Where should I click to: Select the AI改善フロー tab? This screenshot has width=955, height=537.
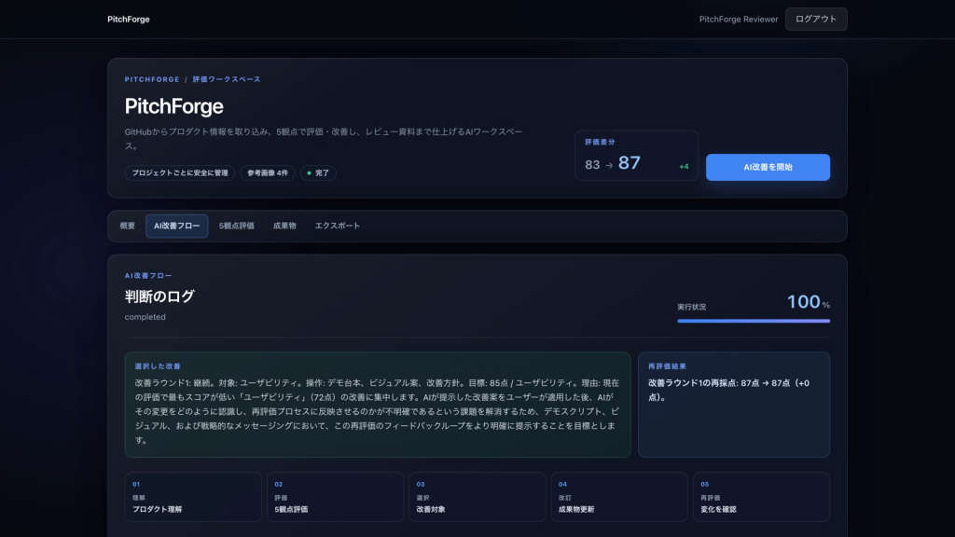pos(176,226)
